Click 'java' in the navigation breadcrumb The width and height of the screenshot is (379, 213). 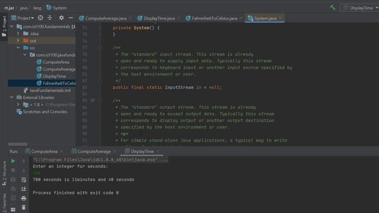tap(24, 8)
